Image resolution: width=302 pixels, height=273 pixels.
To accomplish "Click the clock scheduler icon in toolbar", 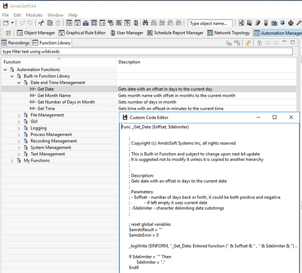I will pyautogui.click(x=111, y=23).
